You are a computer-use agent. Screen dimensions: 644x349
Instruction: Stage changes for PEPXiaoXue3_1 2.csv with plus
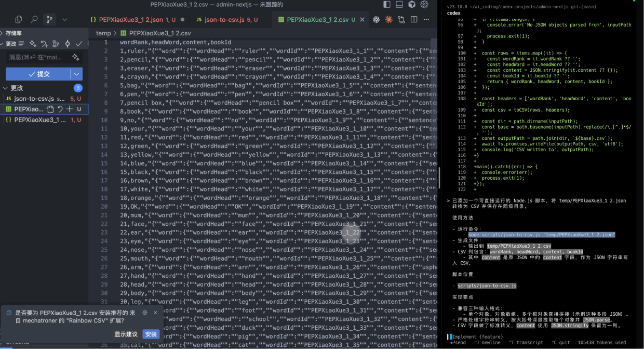click(x=70, y=110)
